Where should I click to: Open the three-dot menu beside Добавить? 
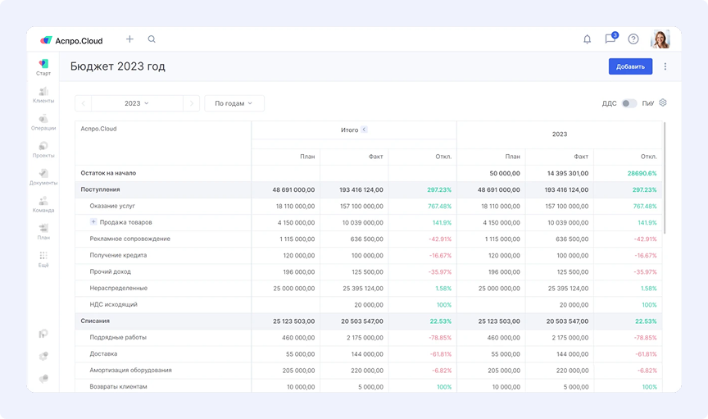[665, 66]
